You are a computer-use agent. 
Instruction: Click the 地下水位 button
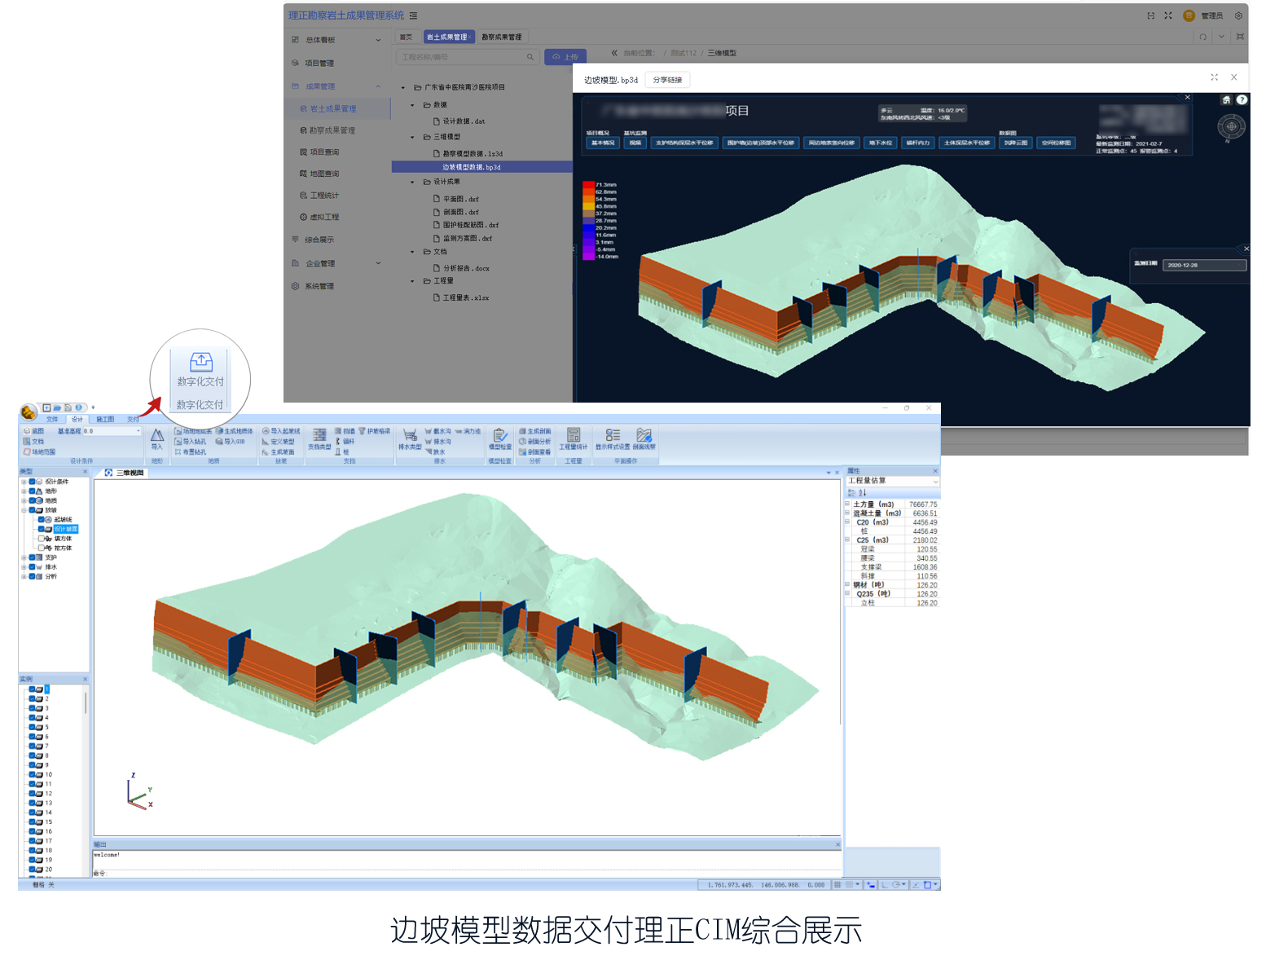(881, 143)
